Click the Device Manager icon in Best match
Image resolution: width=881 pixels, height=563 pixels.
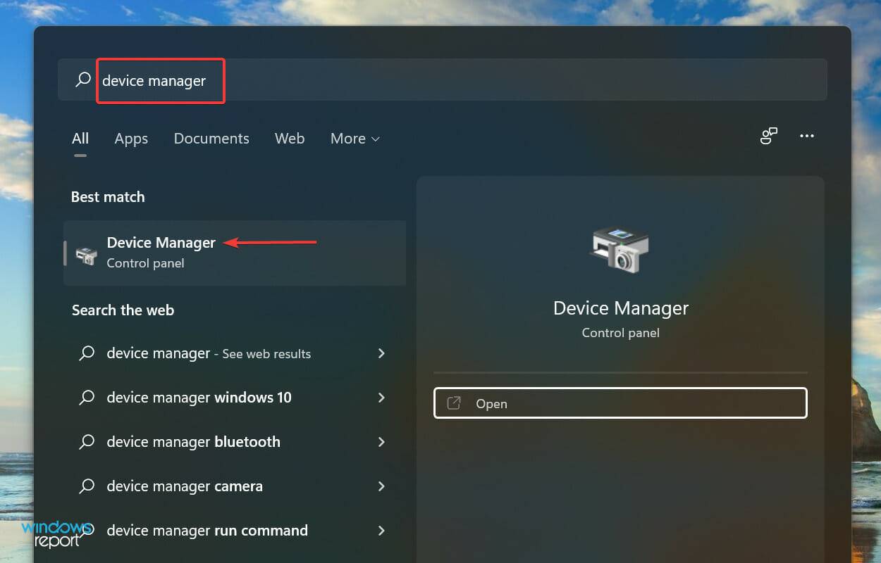(87, 255)
